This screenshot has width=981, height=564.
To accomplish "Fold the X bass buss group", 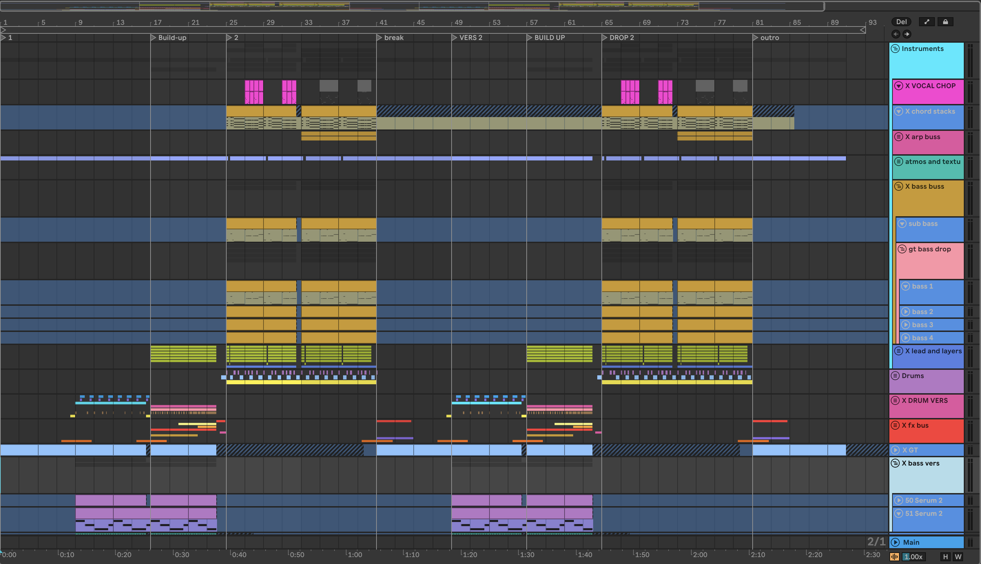I will (898, 186).
